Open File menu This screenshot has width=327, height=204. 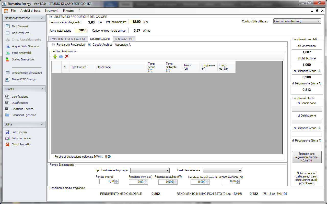(x=13, y=11)
